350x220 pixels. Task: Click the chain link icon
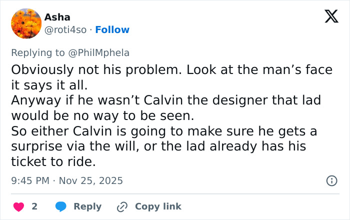click(x=122, y=206)
